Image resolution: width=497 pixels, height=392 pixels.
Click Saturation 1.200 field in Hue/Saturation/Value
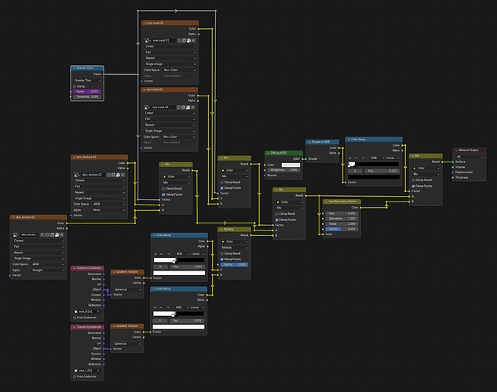342,219
